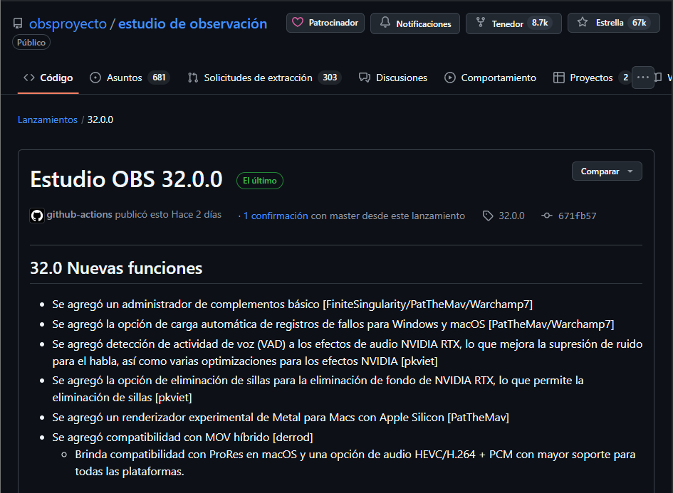Click the 32.0 Nuevas funciones heading
The width and height of the screenshot is (673, 493).
pyautogui.click(x=116, y=268)
